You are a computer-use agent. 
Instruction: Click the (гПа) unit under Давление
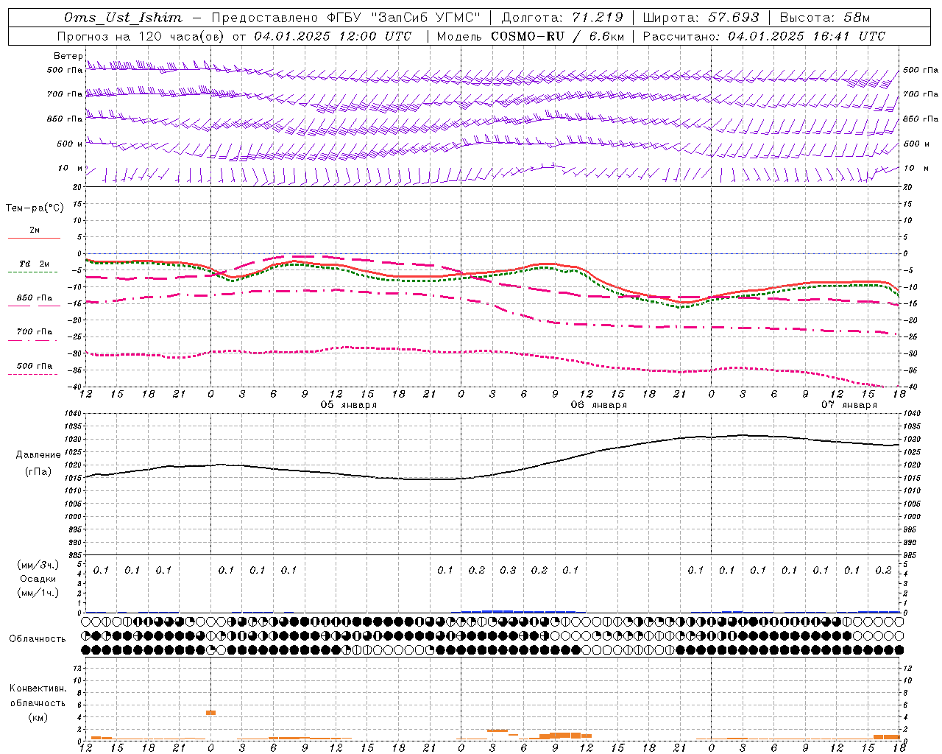[38, 472]
